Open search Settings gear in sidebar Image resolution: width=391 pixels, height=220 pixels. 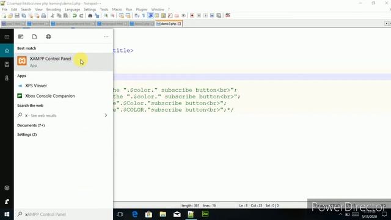click(7, 188)
